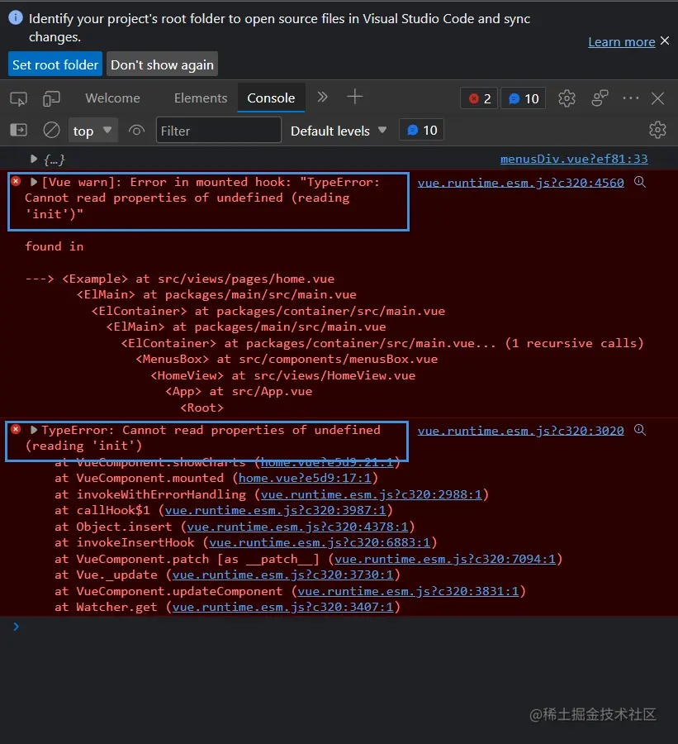678x744 pixels.
Task: Click the red error count badge 2
Action: [x=479, y=98]
